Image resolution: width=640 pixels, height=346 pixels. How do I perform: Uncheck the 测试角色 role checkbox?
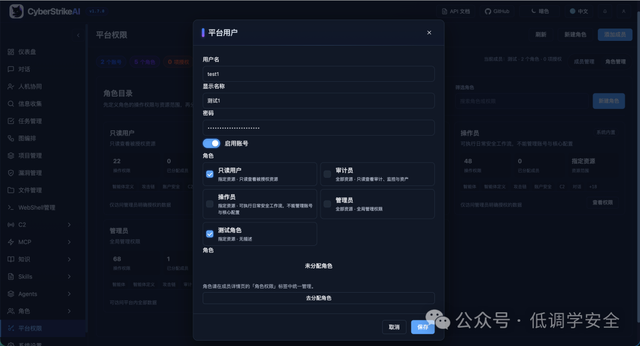coord(210,234)
